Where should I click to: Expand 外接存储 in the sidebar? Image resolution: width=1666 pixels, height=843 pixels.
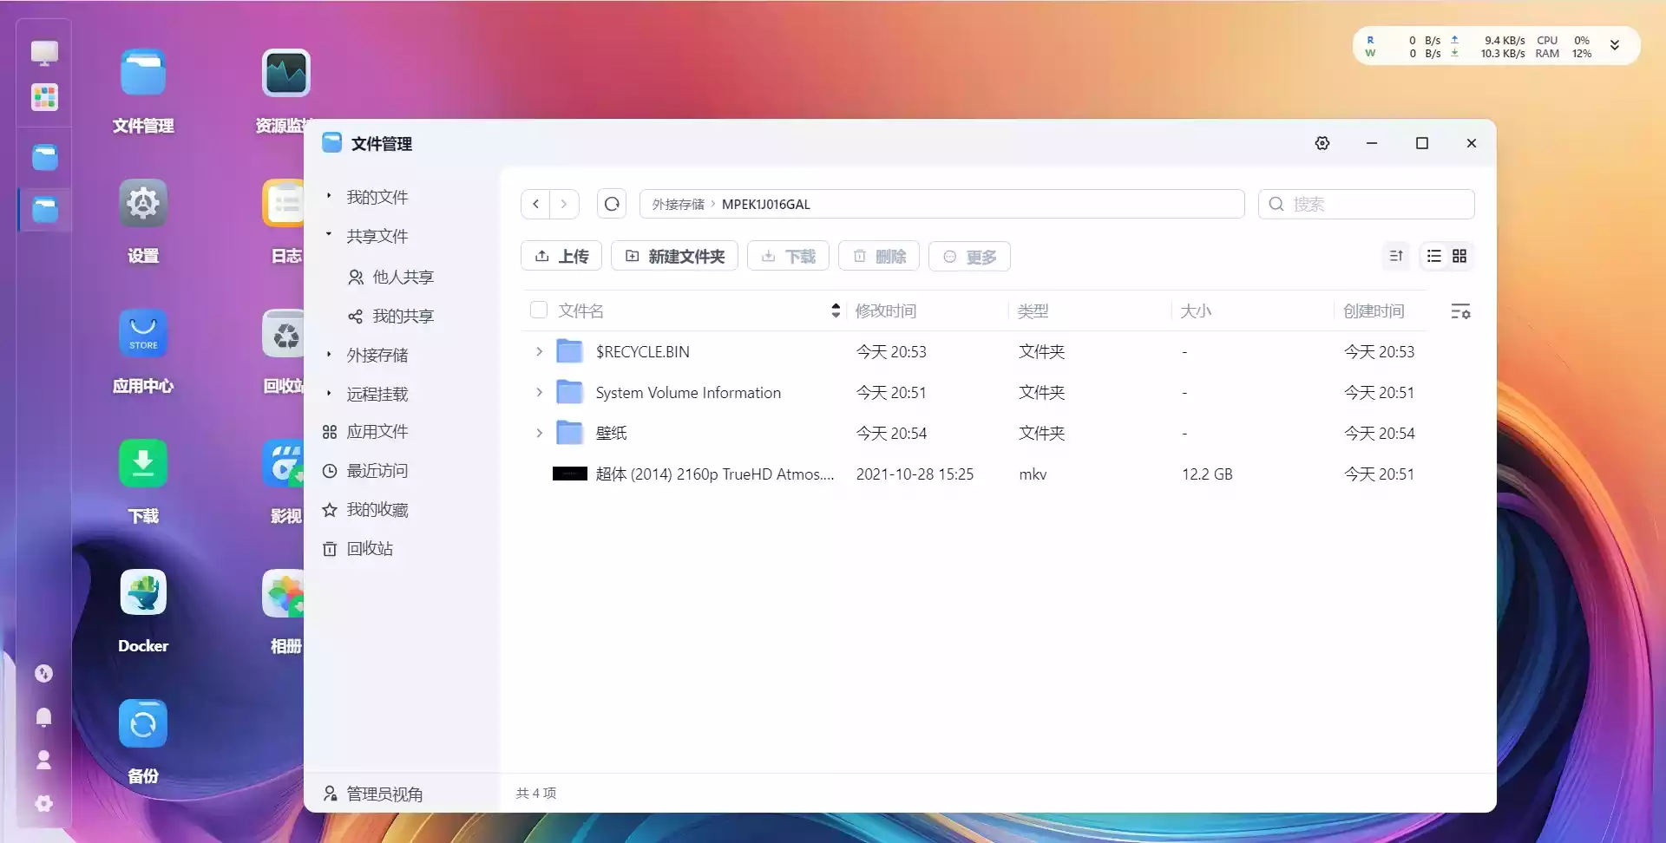pyautogui.click(x=329, y=355)
